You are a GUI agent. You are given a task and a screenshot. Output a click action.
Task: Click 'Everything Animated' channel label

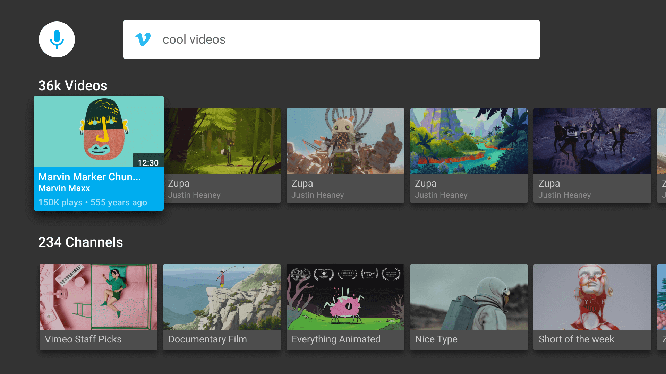[336, 339]
